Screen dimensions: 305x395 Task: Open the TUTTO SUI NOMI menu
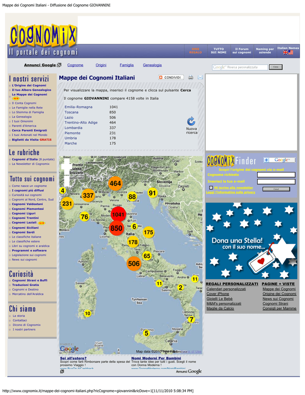pyautogui.click(x=219, y=51)
